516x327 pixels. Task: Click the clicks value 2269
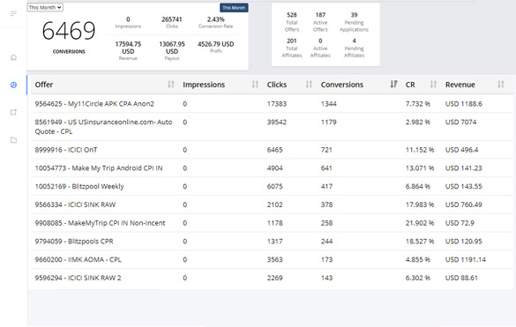[275, 278]
